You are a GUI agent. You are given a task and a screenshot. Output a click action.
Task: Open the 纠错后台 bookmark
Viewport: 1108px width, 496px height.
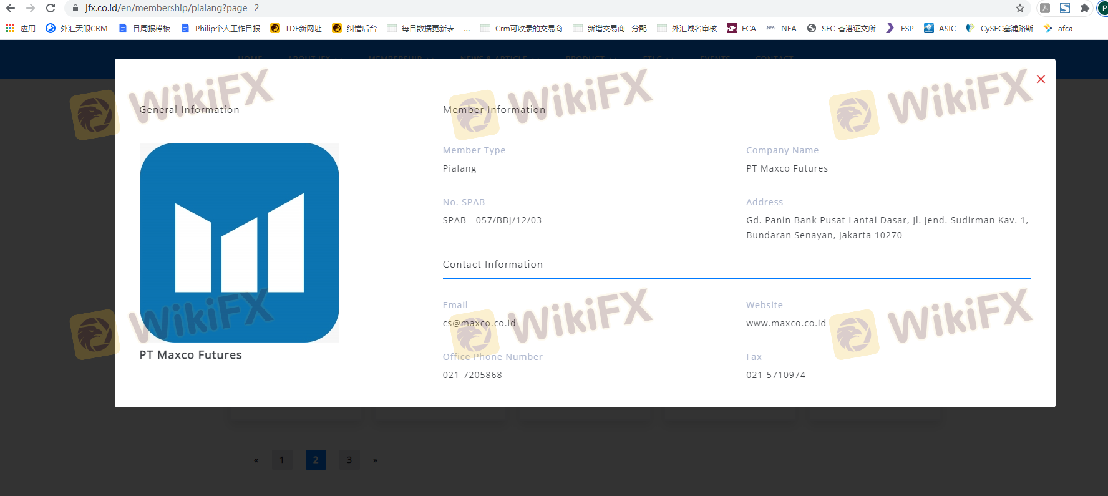point(354,28)
